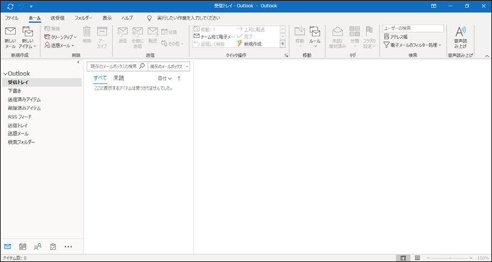Open the 日付 sort dropdown
This screenshot has width=492, height=262.
pyautogui.click(x=165, y=78)
